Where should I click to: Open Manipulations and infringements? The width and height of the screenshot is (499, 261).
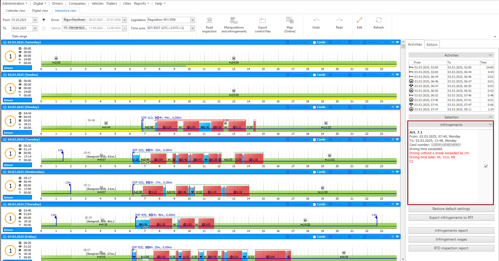(234, 25)
